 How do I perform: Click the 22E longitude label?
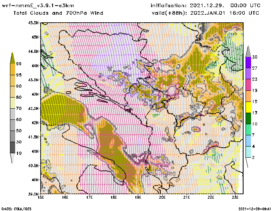tap(211, 197)
